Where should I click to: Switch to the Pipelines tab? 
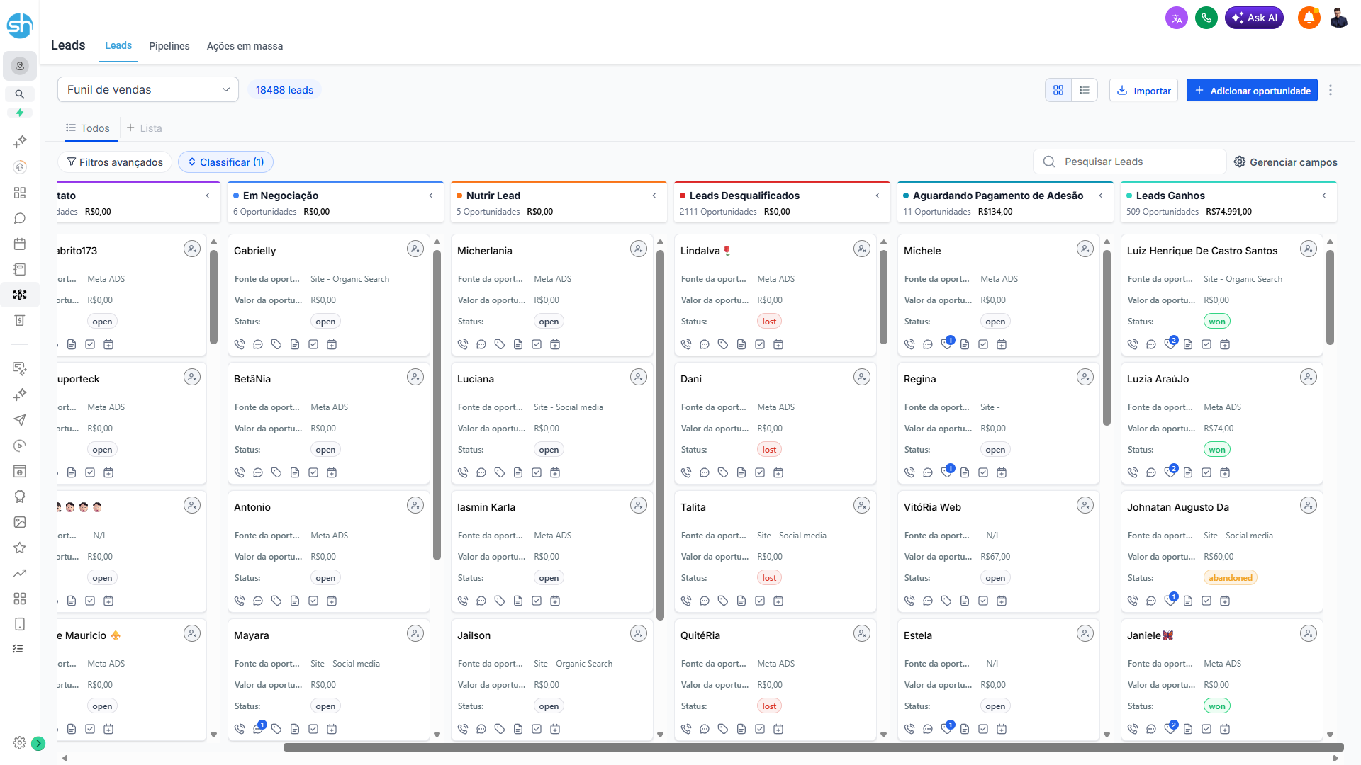169,46
